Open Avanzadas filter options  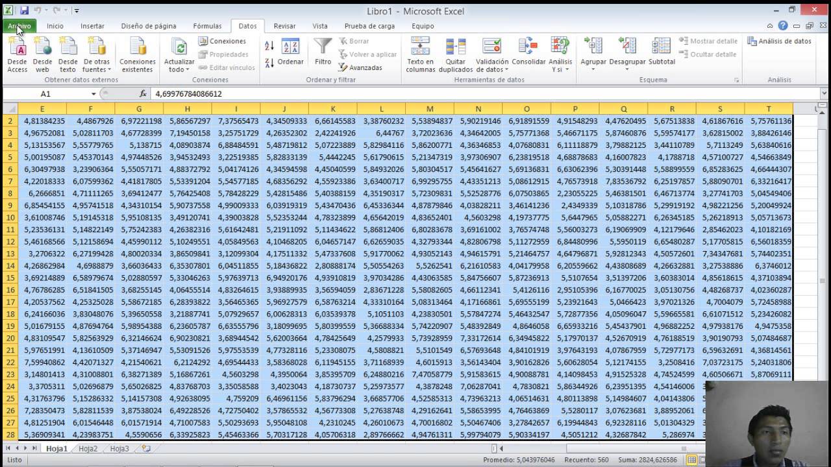pos(360,67)
